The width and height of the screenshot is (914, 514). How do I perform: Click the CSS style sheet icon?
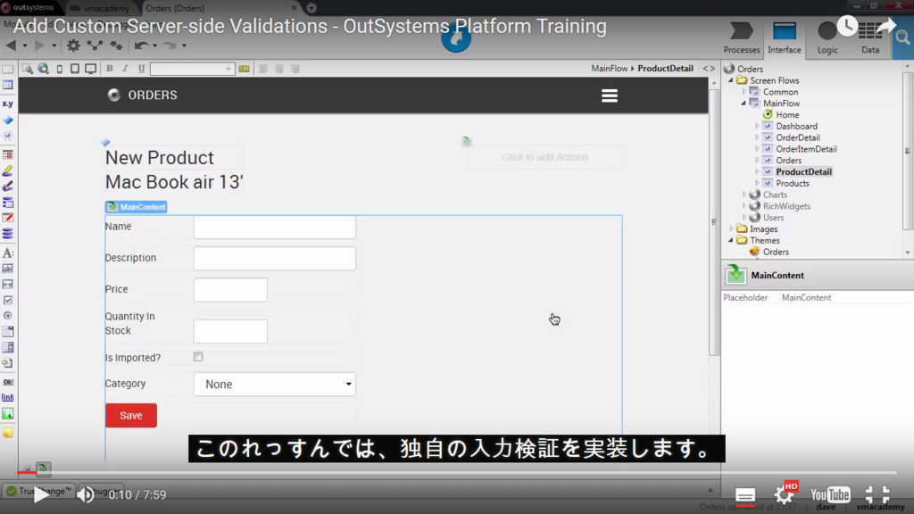244,69
